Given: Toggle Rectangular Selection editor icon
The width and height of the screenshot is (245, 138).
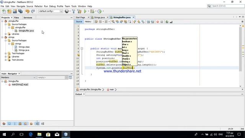Looking at the screenshot, I should pos(130,22).
